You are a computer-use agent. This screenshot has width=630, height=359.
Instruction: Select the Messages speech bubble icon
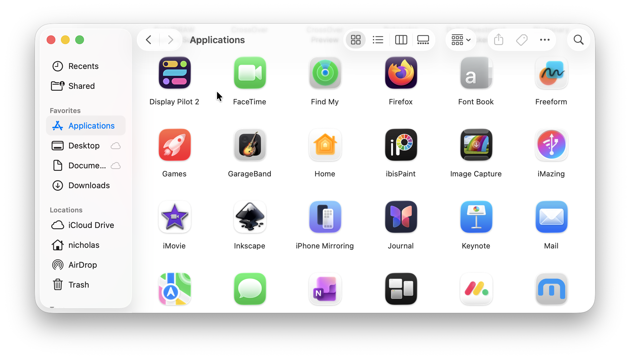pyautogui.click(x=250, y=289)
